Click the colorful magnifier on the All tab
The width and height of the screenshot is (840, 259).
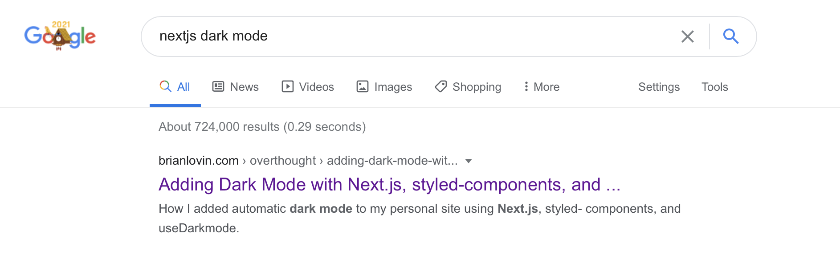[x=165, y=86]
